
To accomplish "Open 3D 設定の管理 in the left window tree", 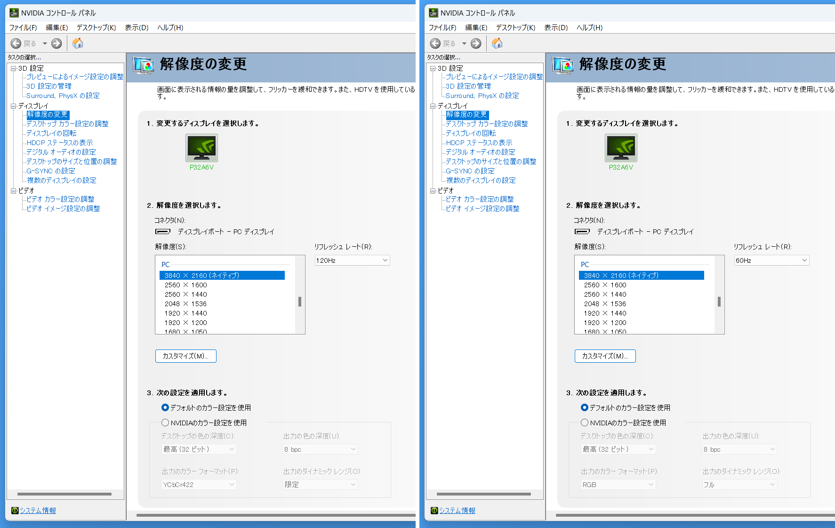I will click(49, 86).
